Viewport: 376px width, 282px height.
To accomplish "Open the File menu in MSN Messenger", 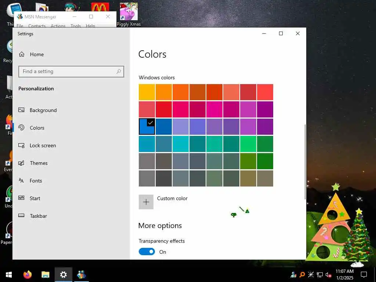I will (20, 26).
